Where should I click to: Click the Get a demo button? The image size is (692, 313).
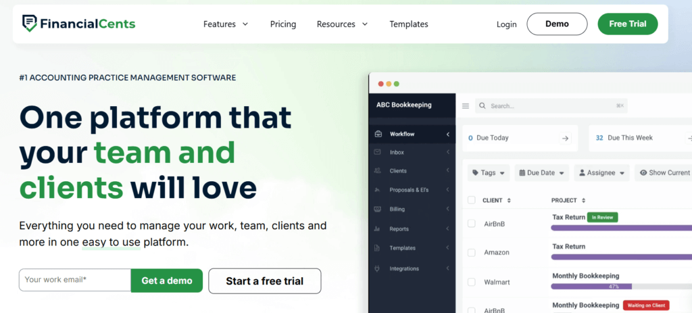166,281
